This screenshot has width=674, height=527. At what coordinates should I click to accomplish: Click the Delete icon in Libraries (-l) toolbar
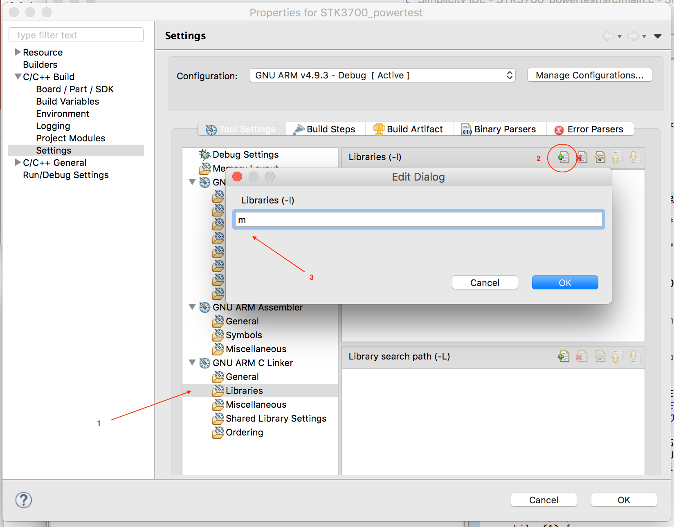point(582,157)
